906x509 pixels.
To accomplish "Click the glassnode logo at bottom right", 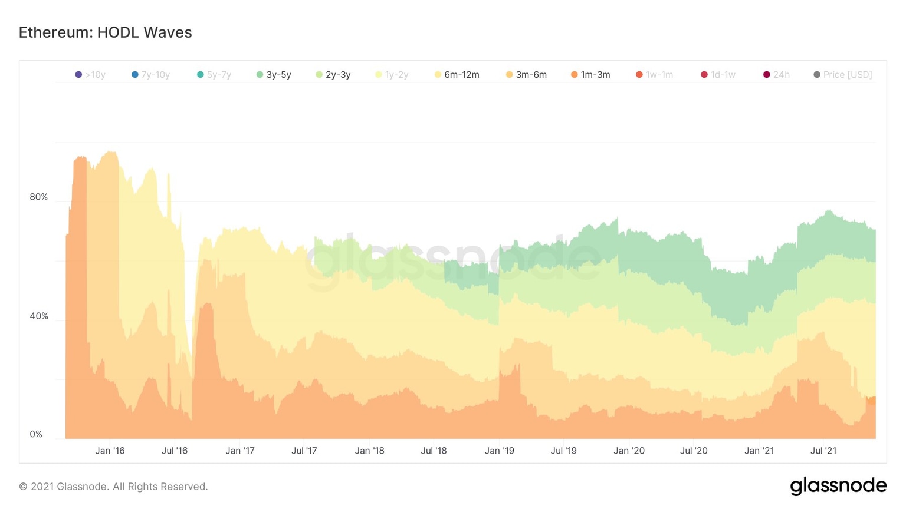I will [838, 486].
